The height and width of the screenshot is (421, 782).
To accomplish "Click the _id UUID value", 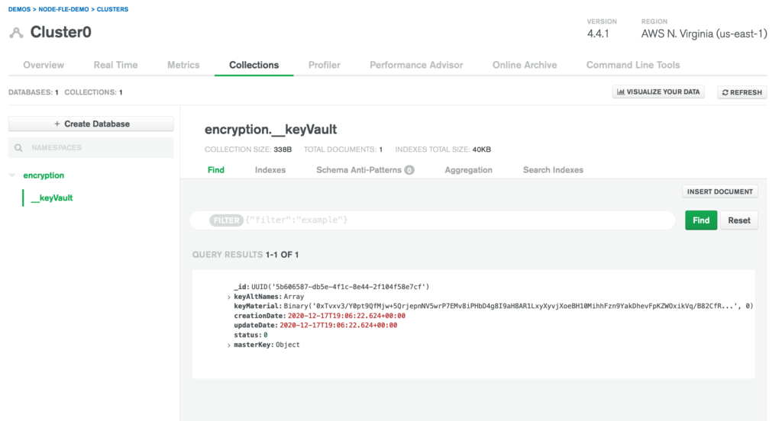I will coord(340,287).
